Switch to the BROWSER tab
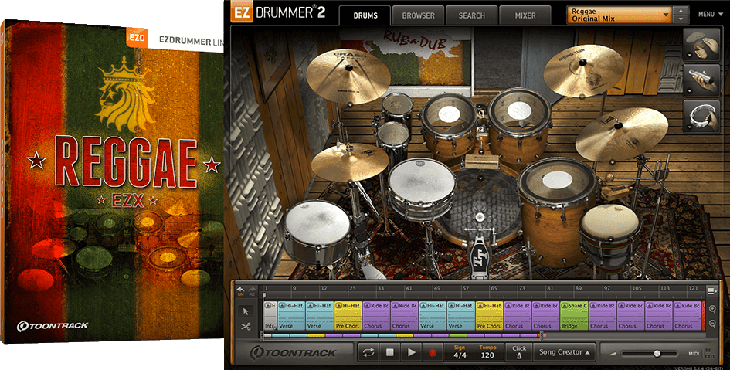The height and width of the screenshot is (370, 730). [x=418, y=15]
